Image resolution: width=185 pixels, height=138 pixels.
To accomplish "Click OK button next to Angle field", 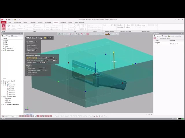I will coord(115,25).
